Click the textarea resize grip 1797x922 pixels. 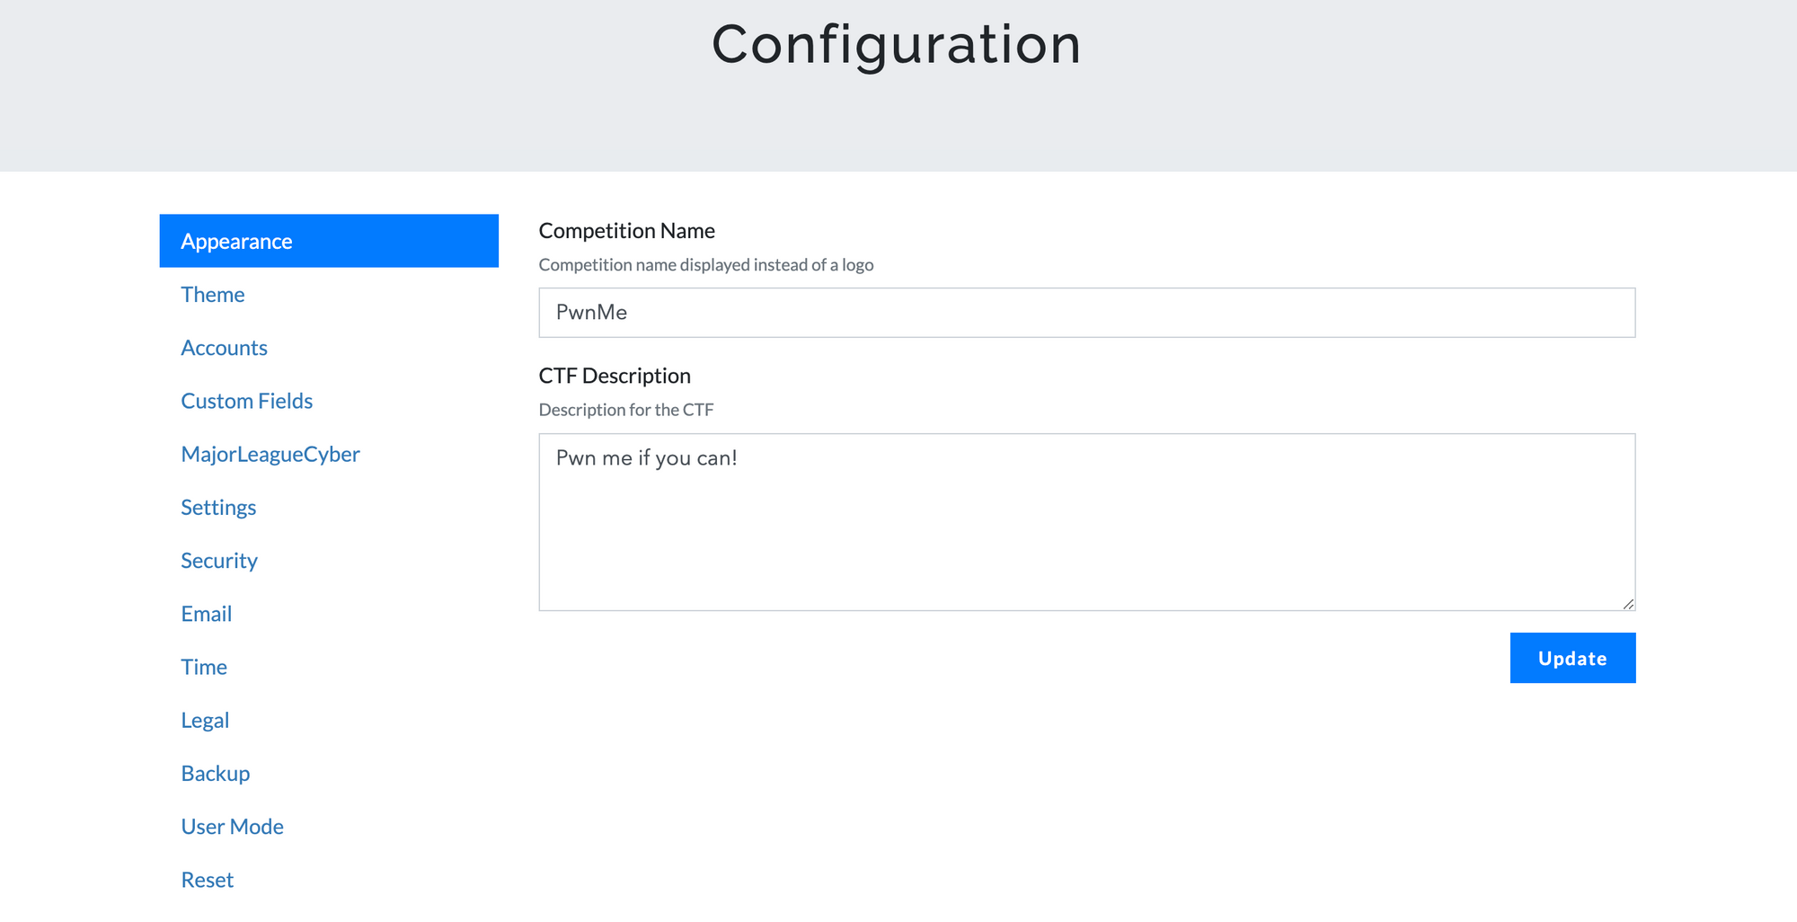click(1629, 604)
